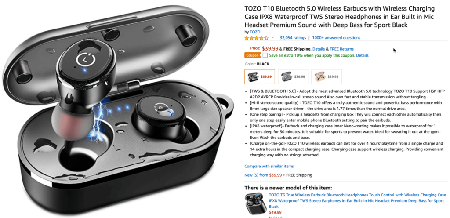Select the gray earbuds color option
This screenshot has height=218, width=450.
point(293,76)
